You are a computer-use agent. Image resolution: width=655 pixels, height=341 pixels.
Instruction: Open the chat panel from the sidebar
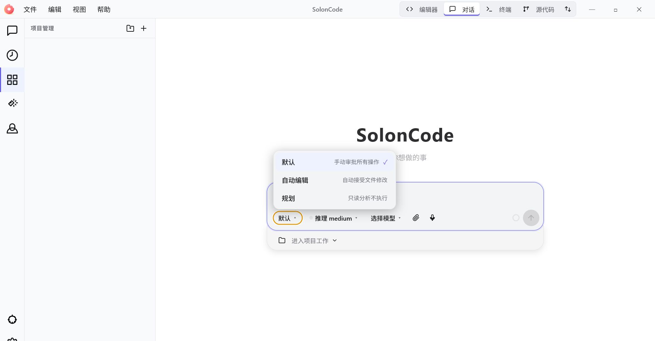click(x=12, y=31)
